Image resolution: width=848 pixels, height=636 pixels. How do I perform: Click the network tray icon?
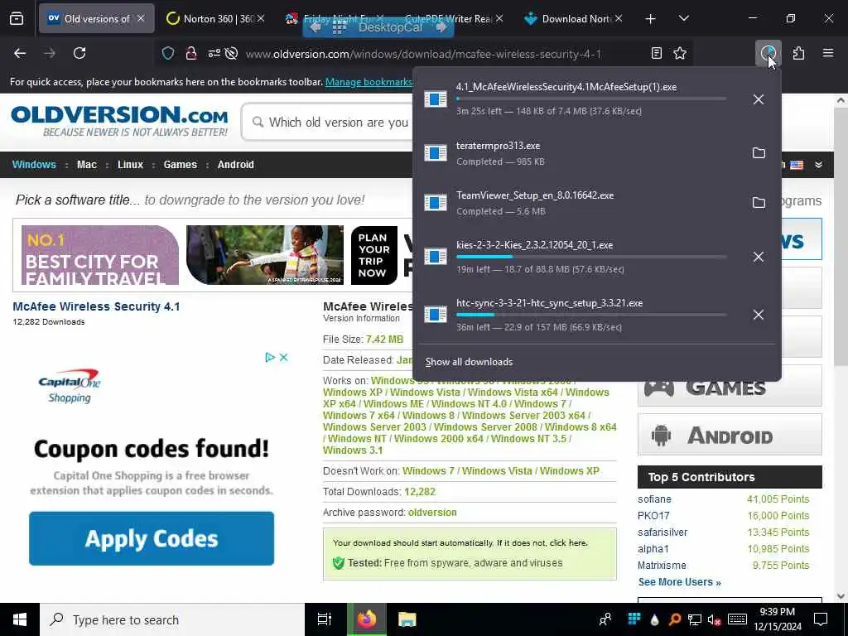click(x=695, y=619)
